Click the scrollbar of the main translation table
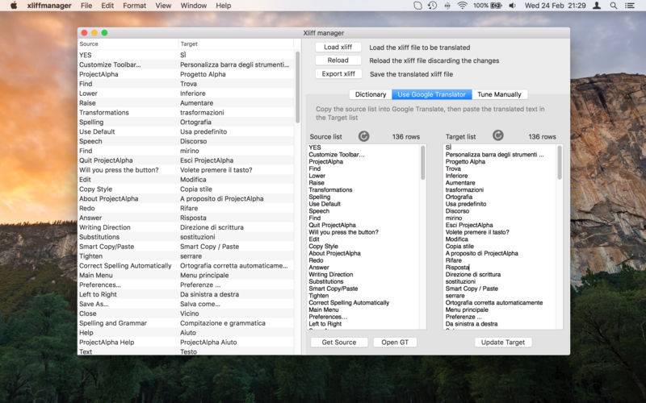Image resolution: width=646 pixels, height=403 pixels. pos(297,88)
